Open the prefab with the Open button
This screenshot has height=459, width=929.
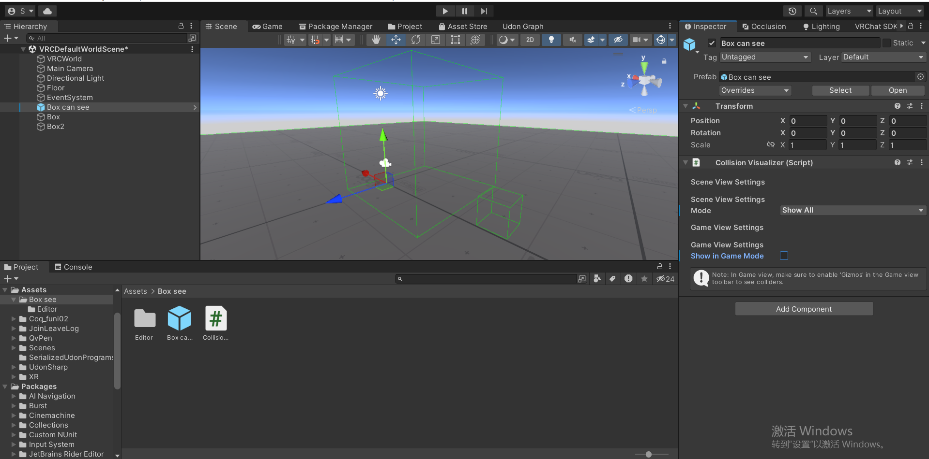click(898, 90)
